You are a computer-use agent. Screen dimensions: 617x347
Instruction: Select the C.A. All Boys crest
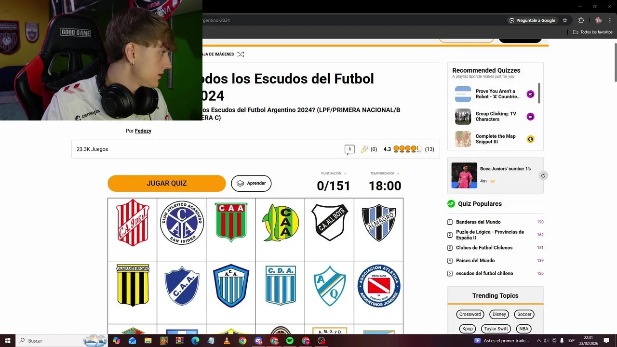point(329,223)
